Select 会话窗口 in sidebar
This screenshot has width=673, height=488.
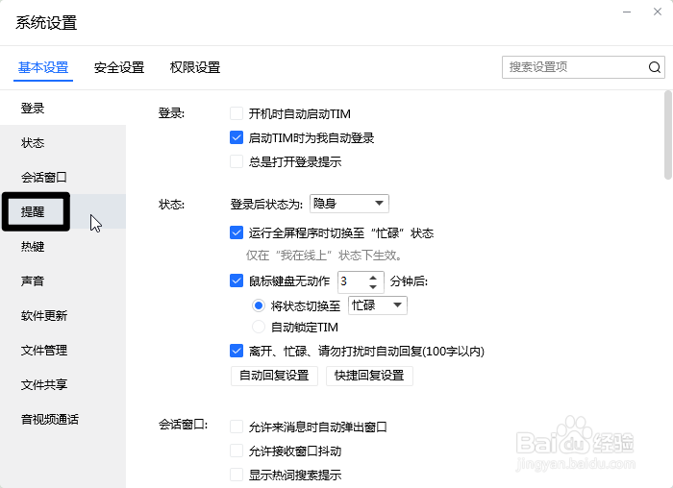[x=62, y=177]
